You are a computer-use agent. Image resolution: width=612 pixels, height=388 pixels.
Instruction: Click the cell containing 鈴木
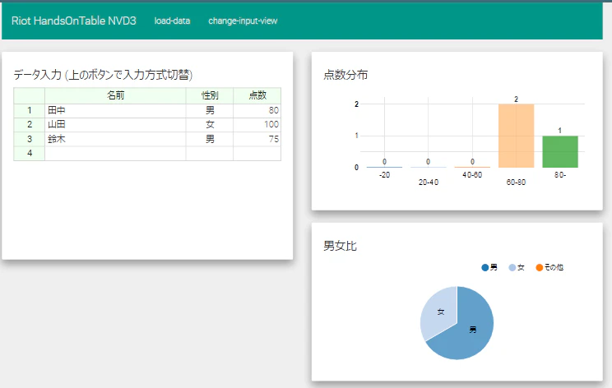coord(115,139)
